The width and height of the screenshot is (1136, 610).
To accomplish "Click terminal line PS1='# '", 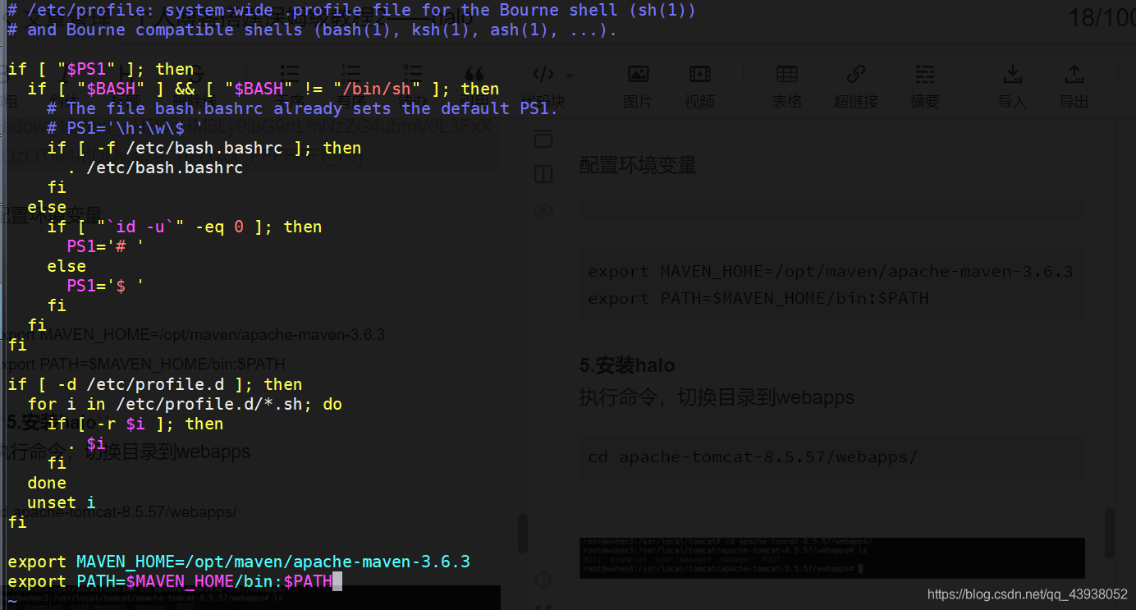I will pos(106,246).
